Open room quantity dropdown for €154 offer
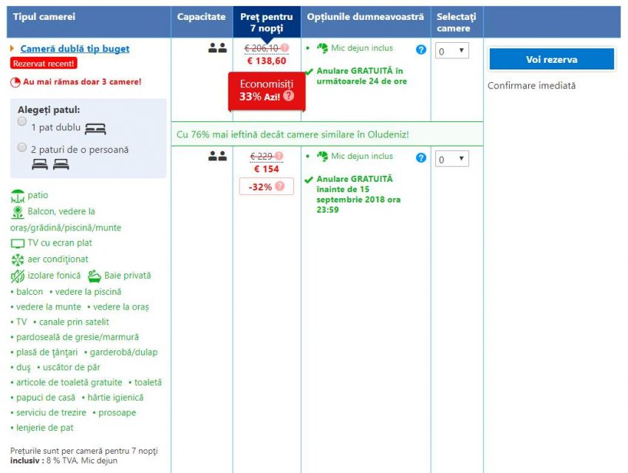628x473 pixels. click(451, 159)
